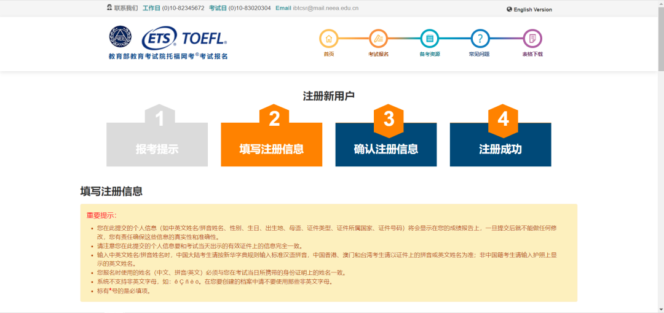Click the ETS TOEFL logo
Screen dimensions: 664x313
(x=184, y=39)
